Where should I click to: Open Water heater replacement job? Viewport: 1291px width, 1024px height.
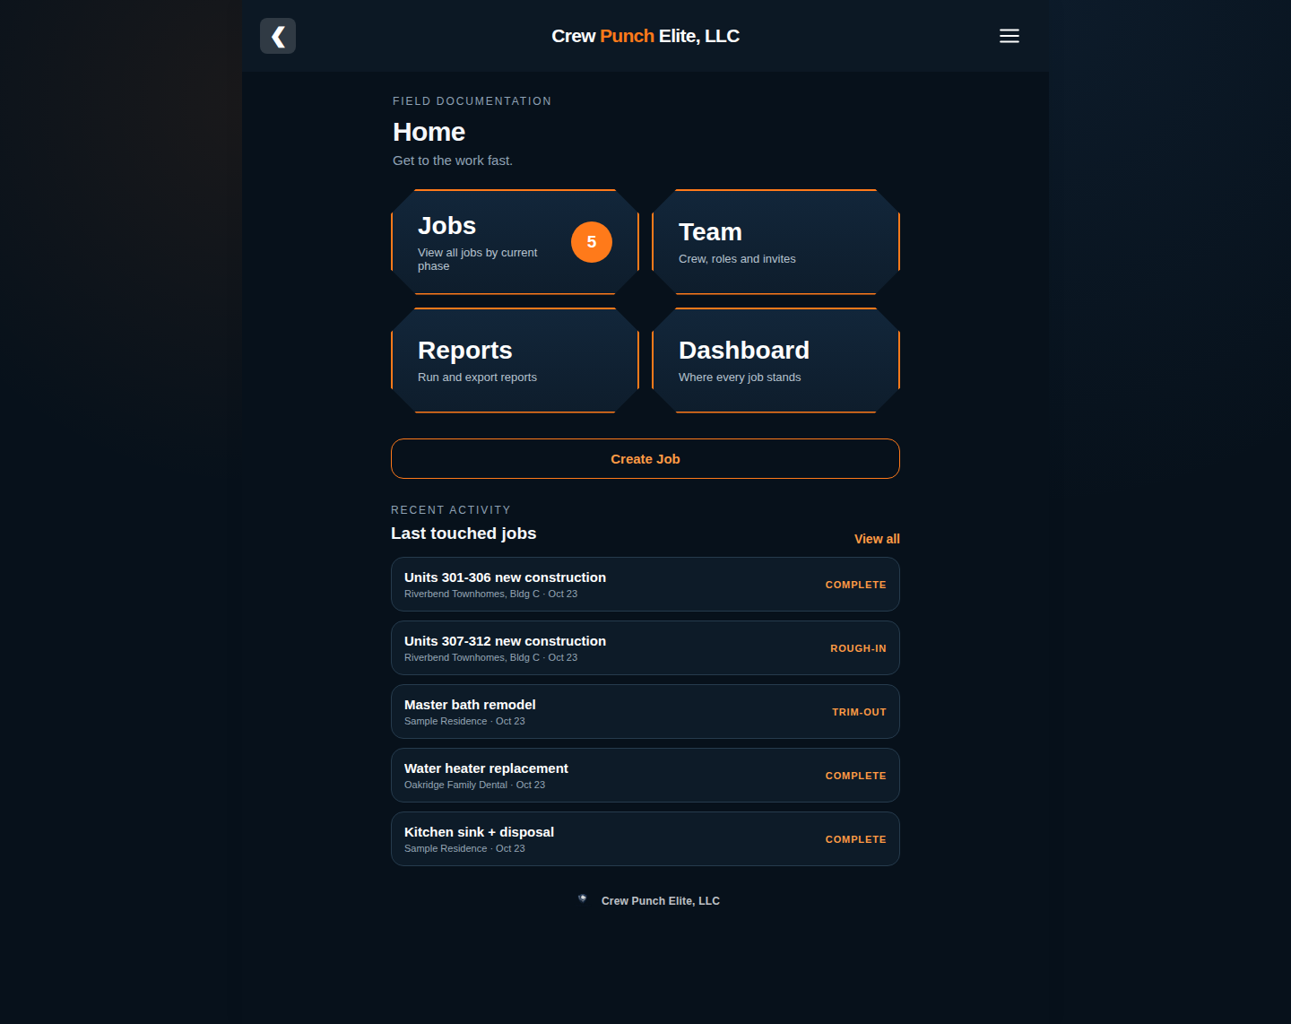coord(645,776)
